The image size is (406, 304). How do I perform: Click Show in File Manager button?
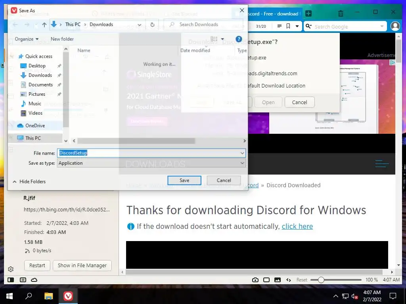click(x=82, y=266)
